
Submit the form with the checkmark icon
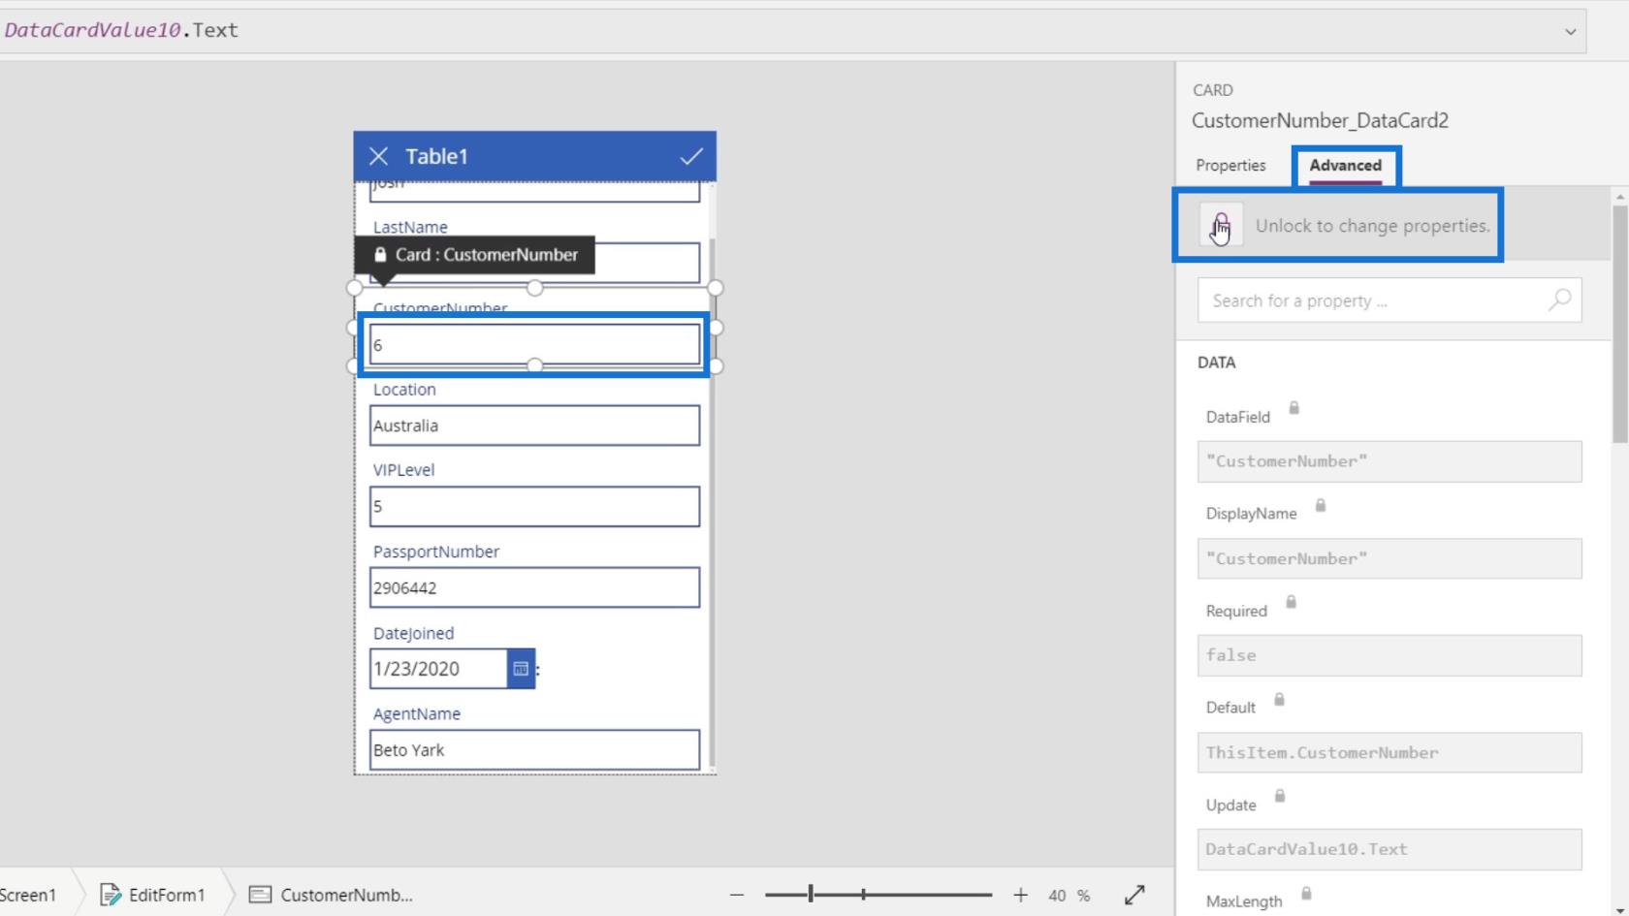click(691, 156)
